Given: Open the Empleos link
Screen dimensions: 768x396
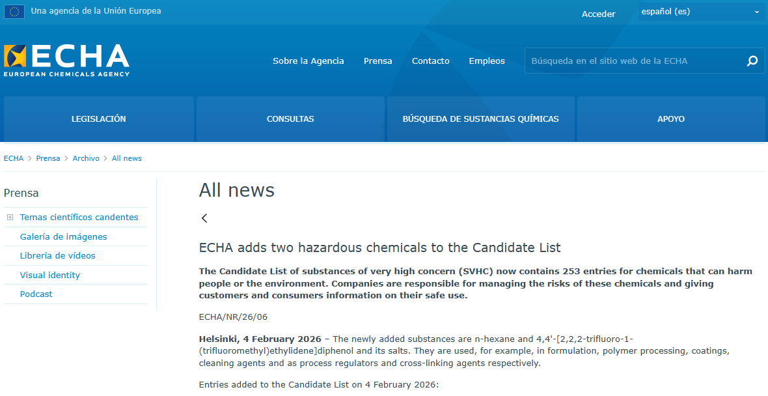Looking at the screenshot, I should 487,61.
